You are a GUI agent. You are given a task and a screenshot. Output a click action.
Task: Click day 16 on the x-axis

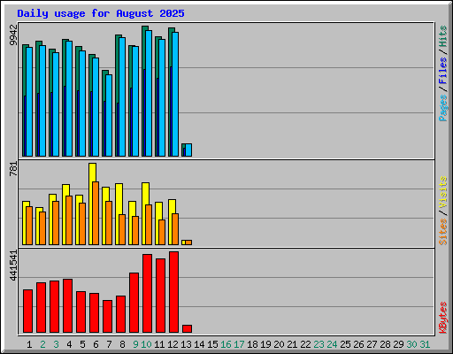point(226,344)
